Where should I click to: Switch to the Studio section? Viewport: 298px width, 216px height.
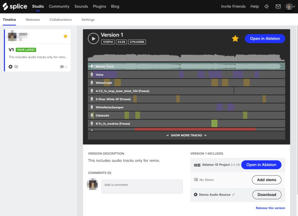pyautogui.click(x=38, y=6)
